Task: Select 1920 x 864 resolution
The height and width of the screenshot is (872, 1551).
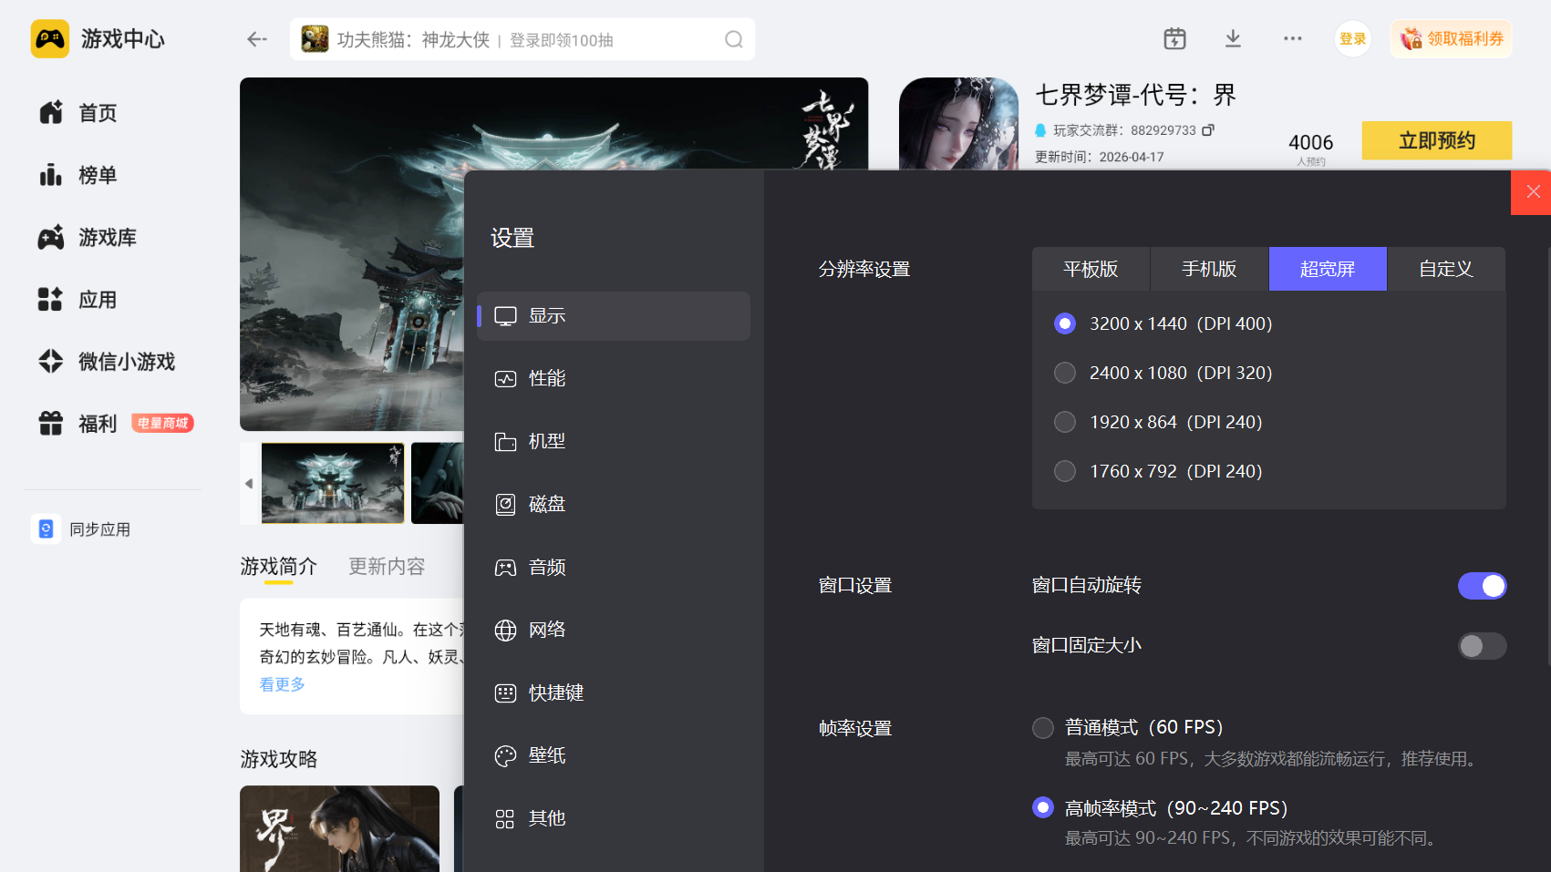Action: point(1065,422)
